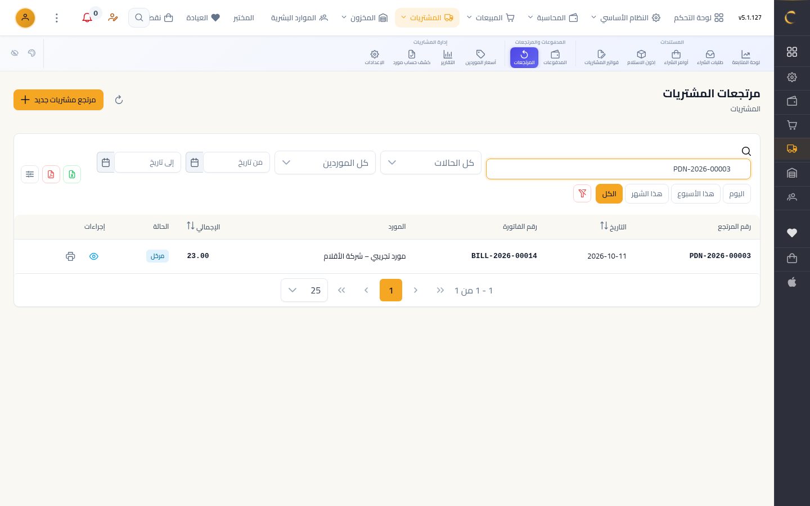Open كشف حساب مورد supplier statement
This screenshot has height=506, width=810.
[x=412, y=57]
